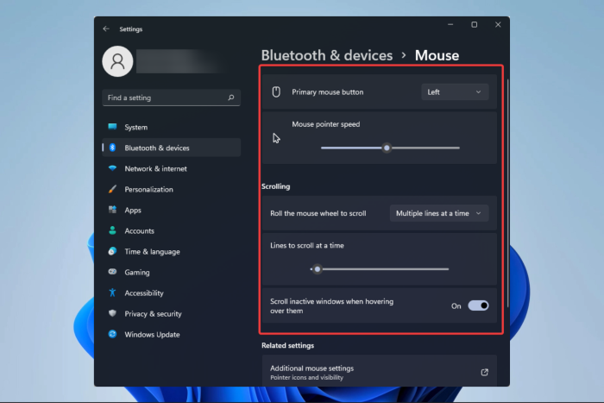Turn off Scroll inactive windows toggle

(478, 305)
